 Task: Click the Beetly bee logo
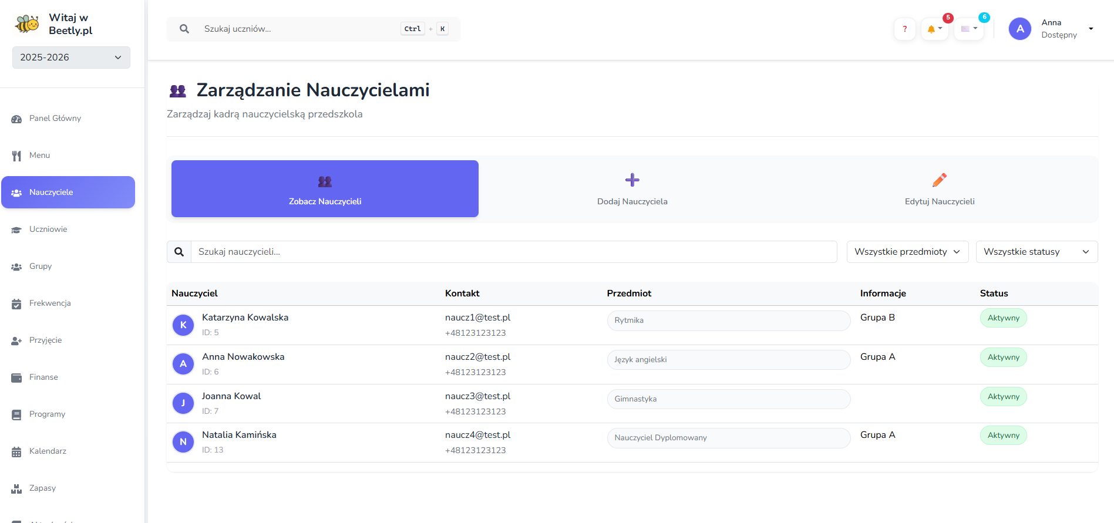[x=27, y=24]
